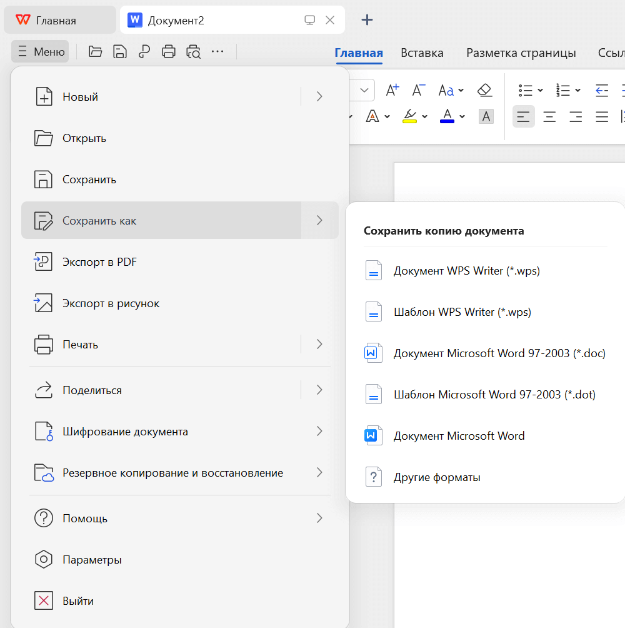Open the font color dropdown arrow
Screen dimensions: 625x628
tap(461, 116)
